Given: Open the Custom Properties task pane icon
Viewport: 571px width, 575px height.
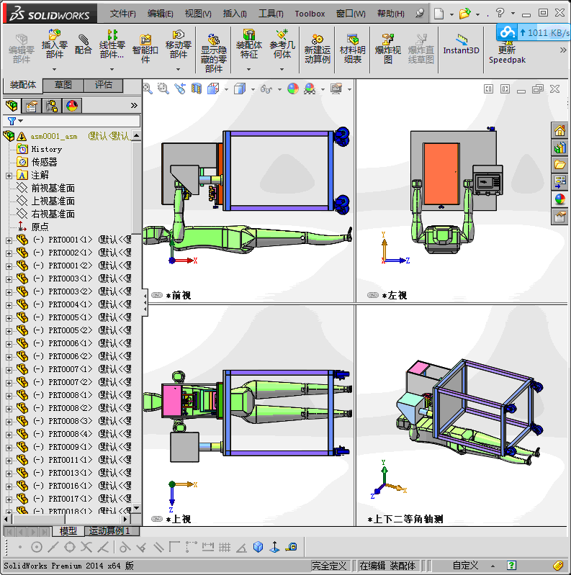Looking at the screenshot, I should 559,217.
